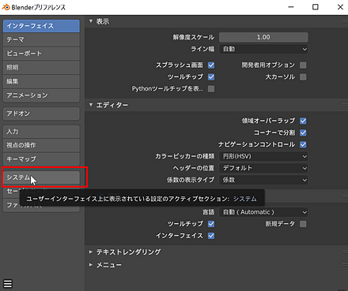Expand the テキストレンダリング panel
The height and width of the screenshot is (291, 348).
point(91,252)
